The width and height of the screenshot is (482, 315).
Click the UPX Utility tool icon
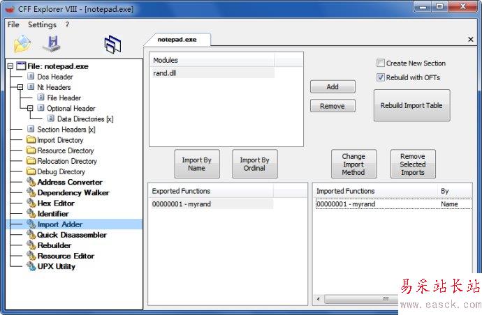tap(31, 266)
